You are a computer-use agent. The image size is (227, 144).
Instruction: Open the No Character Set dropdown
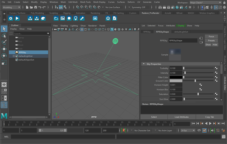[142, 131]
